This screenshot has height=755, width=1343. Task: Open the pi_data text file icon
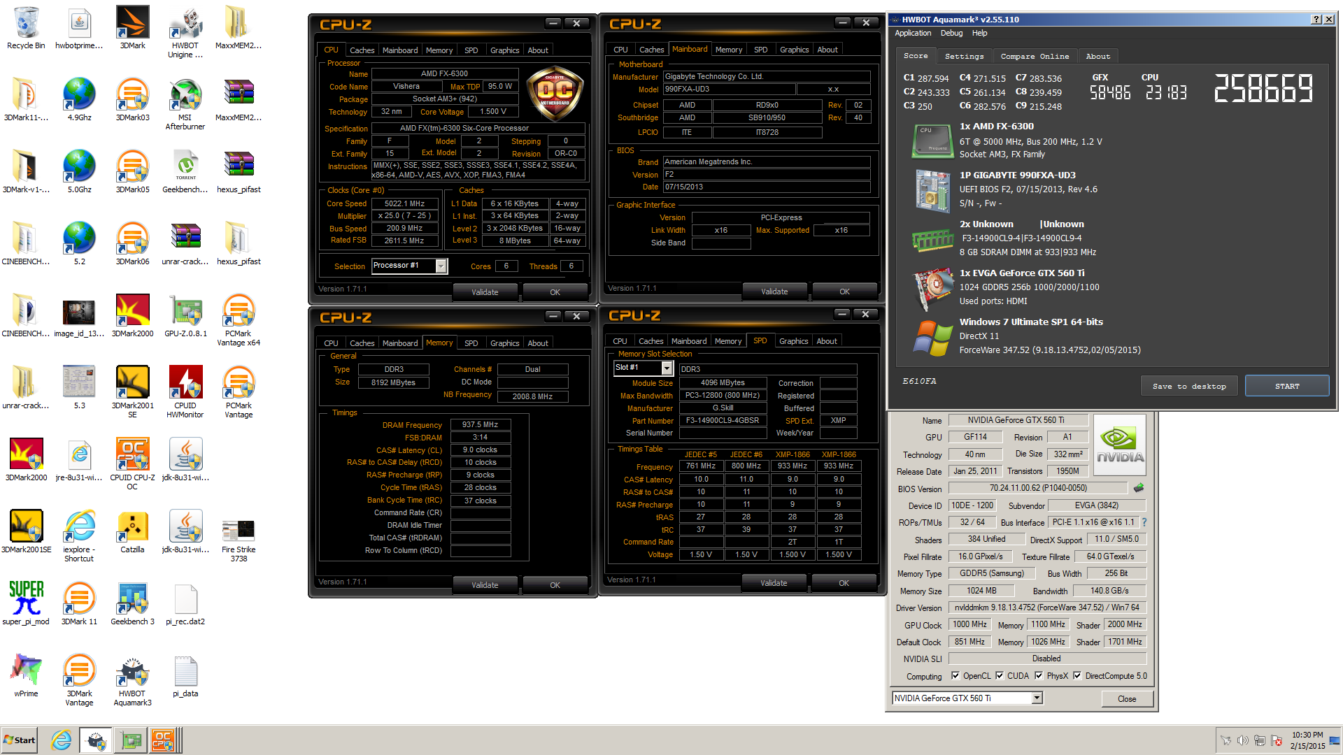tap(185, 676)
